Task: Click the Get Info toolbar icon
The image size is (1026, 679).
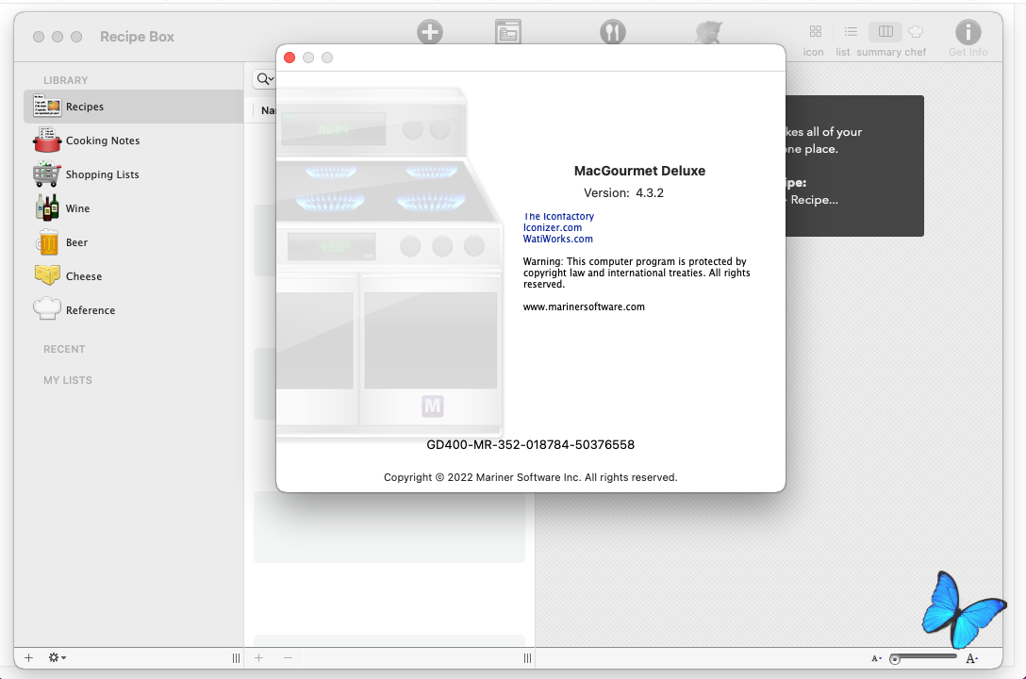Action: (x=968, y=32)
